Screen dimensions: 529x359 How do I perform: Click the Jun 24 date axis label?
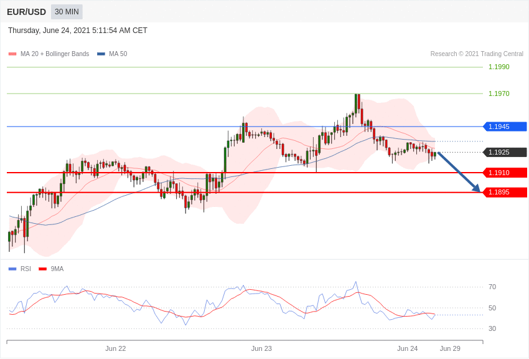pyautogui.click(x=407, y=348)
